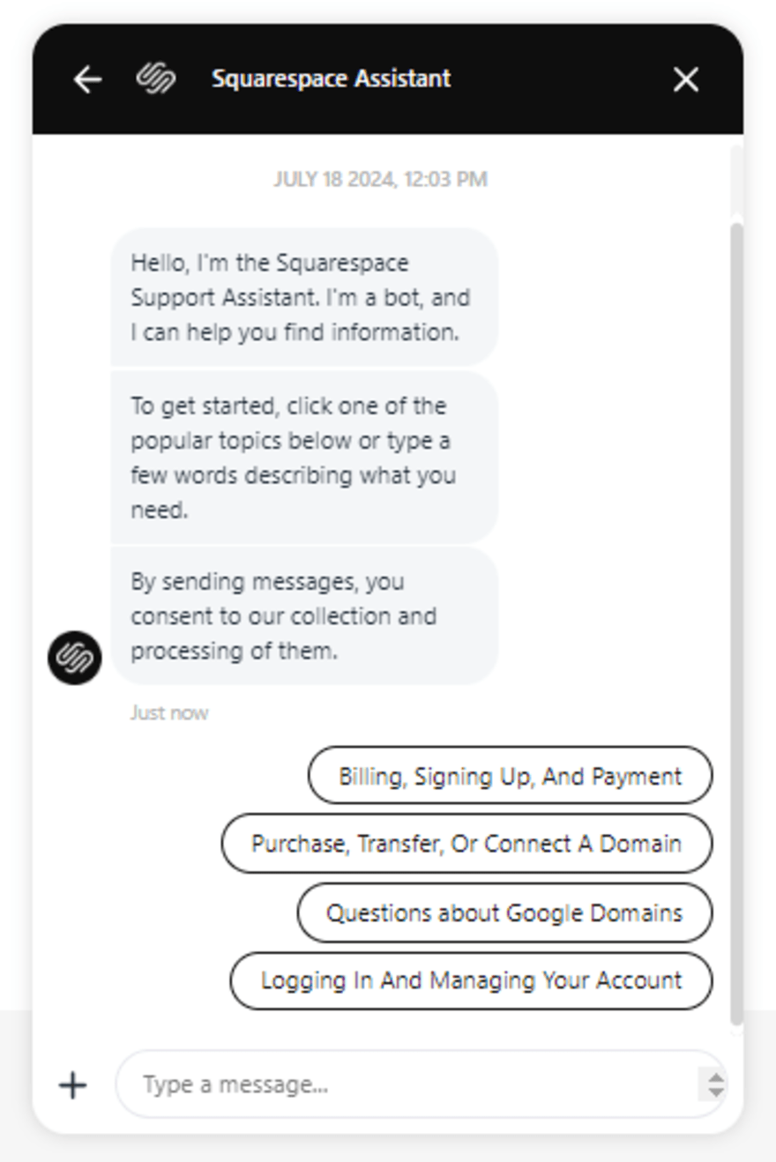Click the consent message bubble
This screenshot has width=776, height=1162.
(x=303, y=615)
